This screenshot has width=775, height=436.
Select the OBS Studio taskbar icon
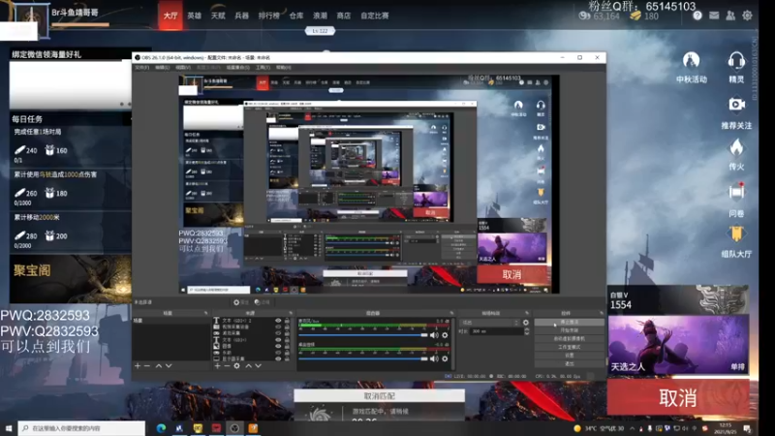tap(234, 428)
